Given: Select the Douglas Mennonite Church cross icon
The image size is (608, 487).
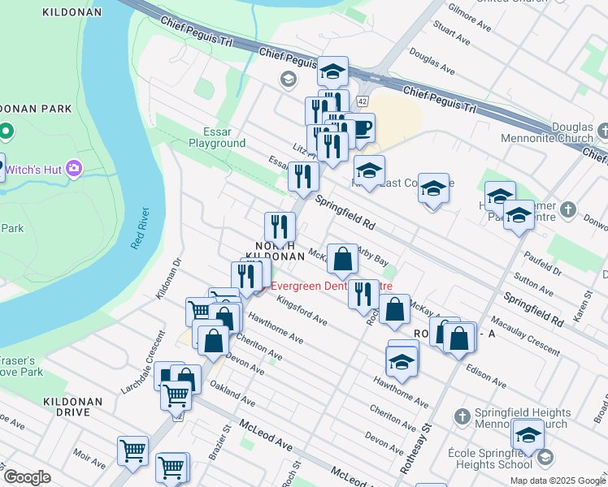Looking at the screenshot, I should coord(602,131).
